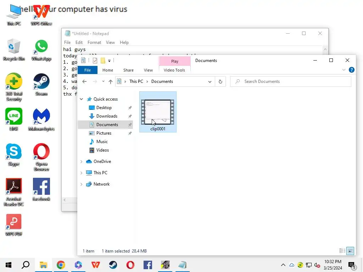Click New folder quick access toolbar icon
This screenshot has width=363, height=272.
tap(103, 61)
